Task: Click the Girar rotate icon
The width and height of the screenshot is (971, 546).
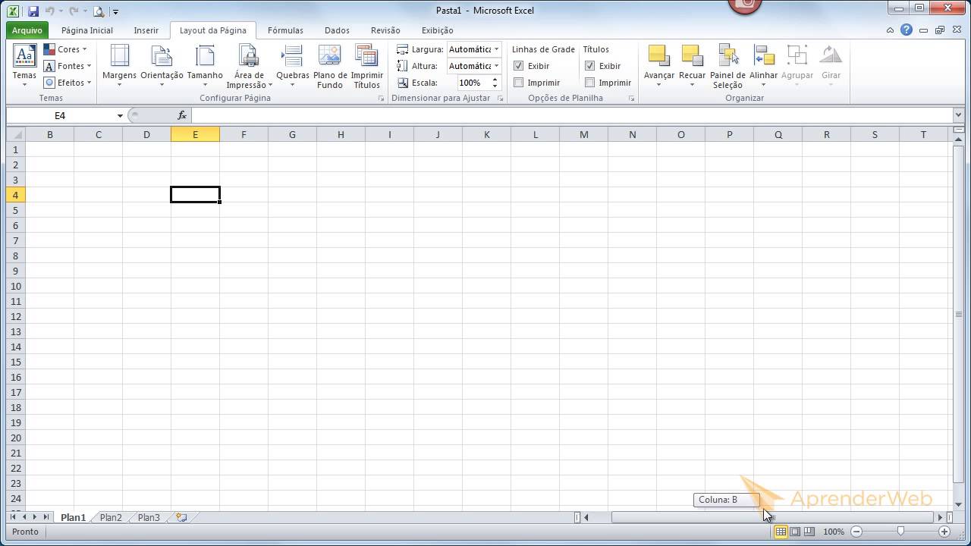Action: coord(831,55)
